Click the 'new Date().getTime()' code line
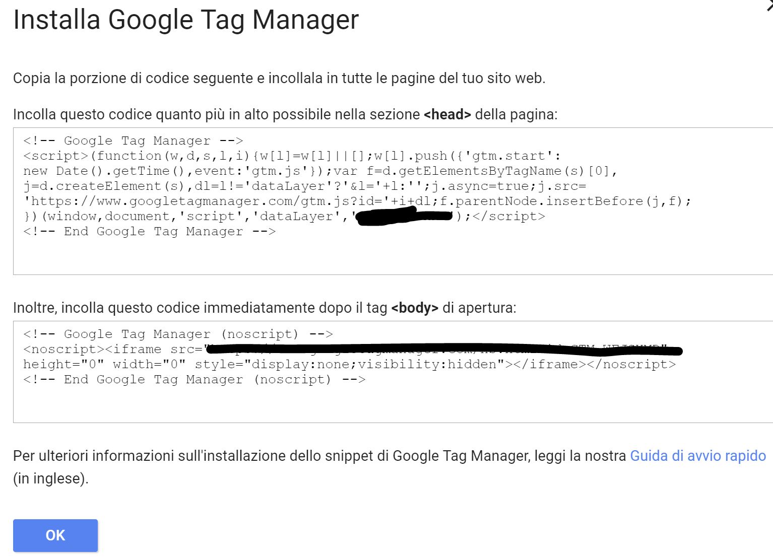This screenshot has height=558, width=773. tap(320, 171)
